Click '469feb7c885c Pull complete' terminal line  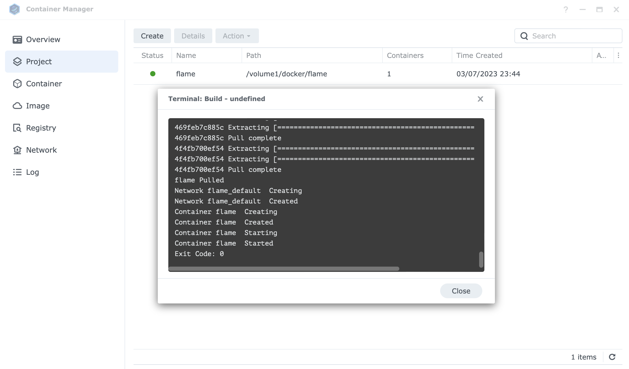228,138
